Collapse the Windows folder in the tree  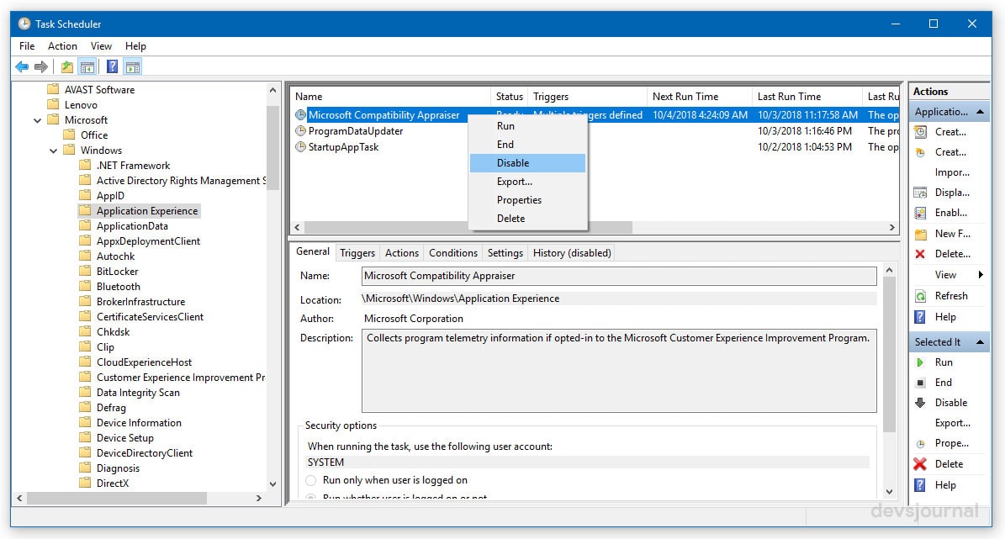click(x=54, y=151)
